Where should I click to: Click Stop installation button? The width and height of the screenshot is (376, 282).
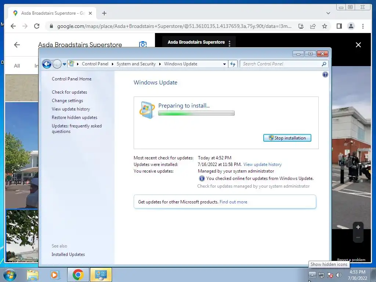(287, 138)
